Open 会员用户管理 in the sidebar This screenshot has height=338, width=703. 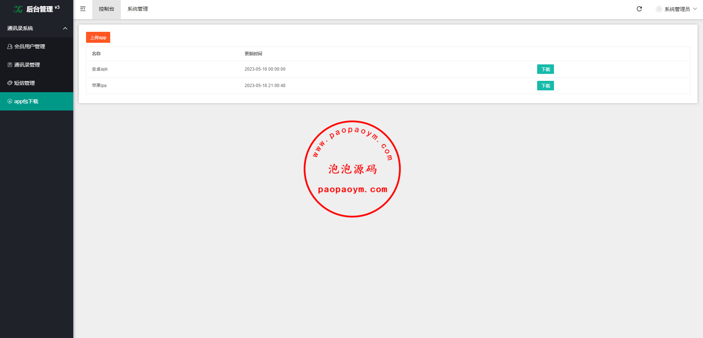[30, 46]
